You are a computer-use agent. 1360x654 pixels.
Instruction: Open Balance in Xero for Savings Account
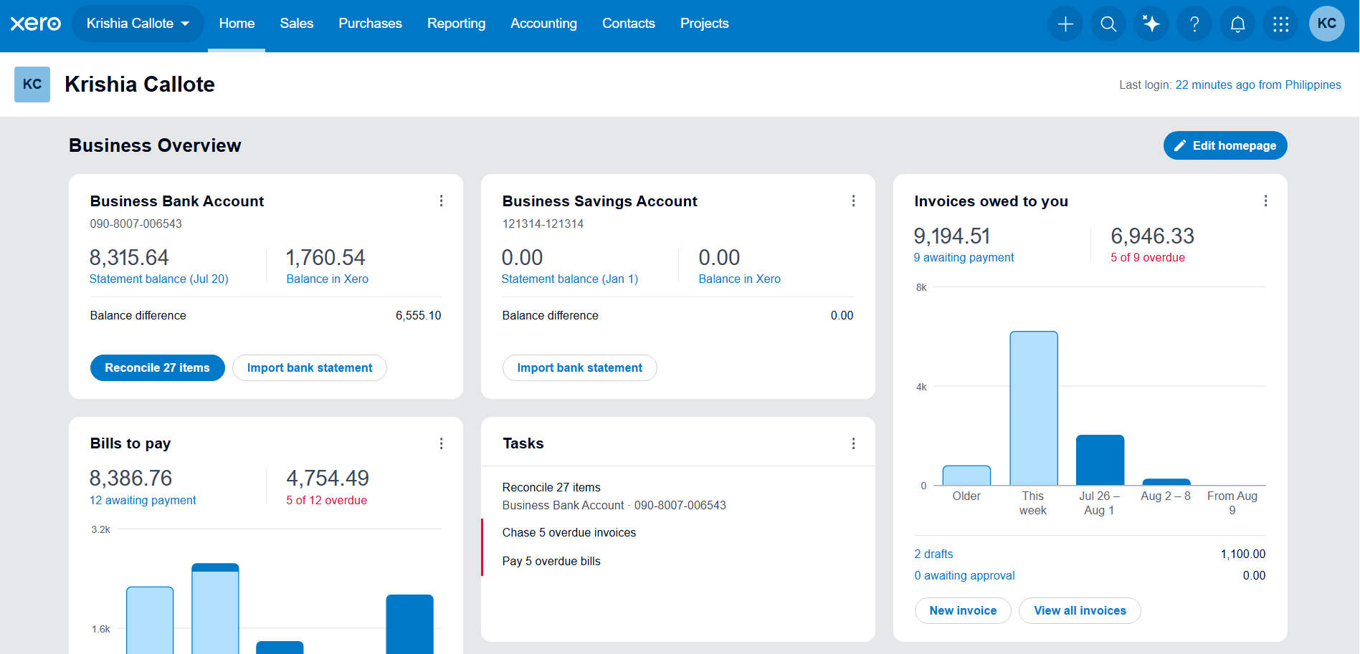click(x=740, y=279)
